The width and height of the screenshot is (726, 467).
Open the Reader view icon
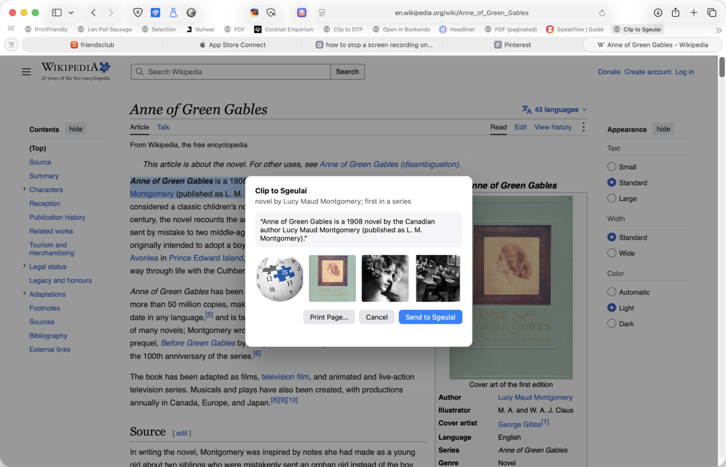pyautogui.click(x=322, y=12)
